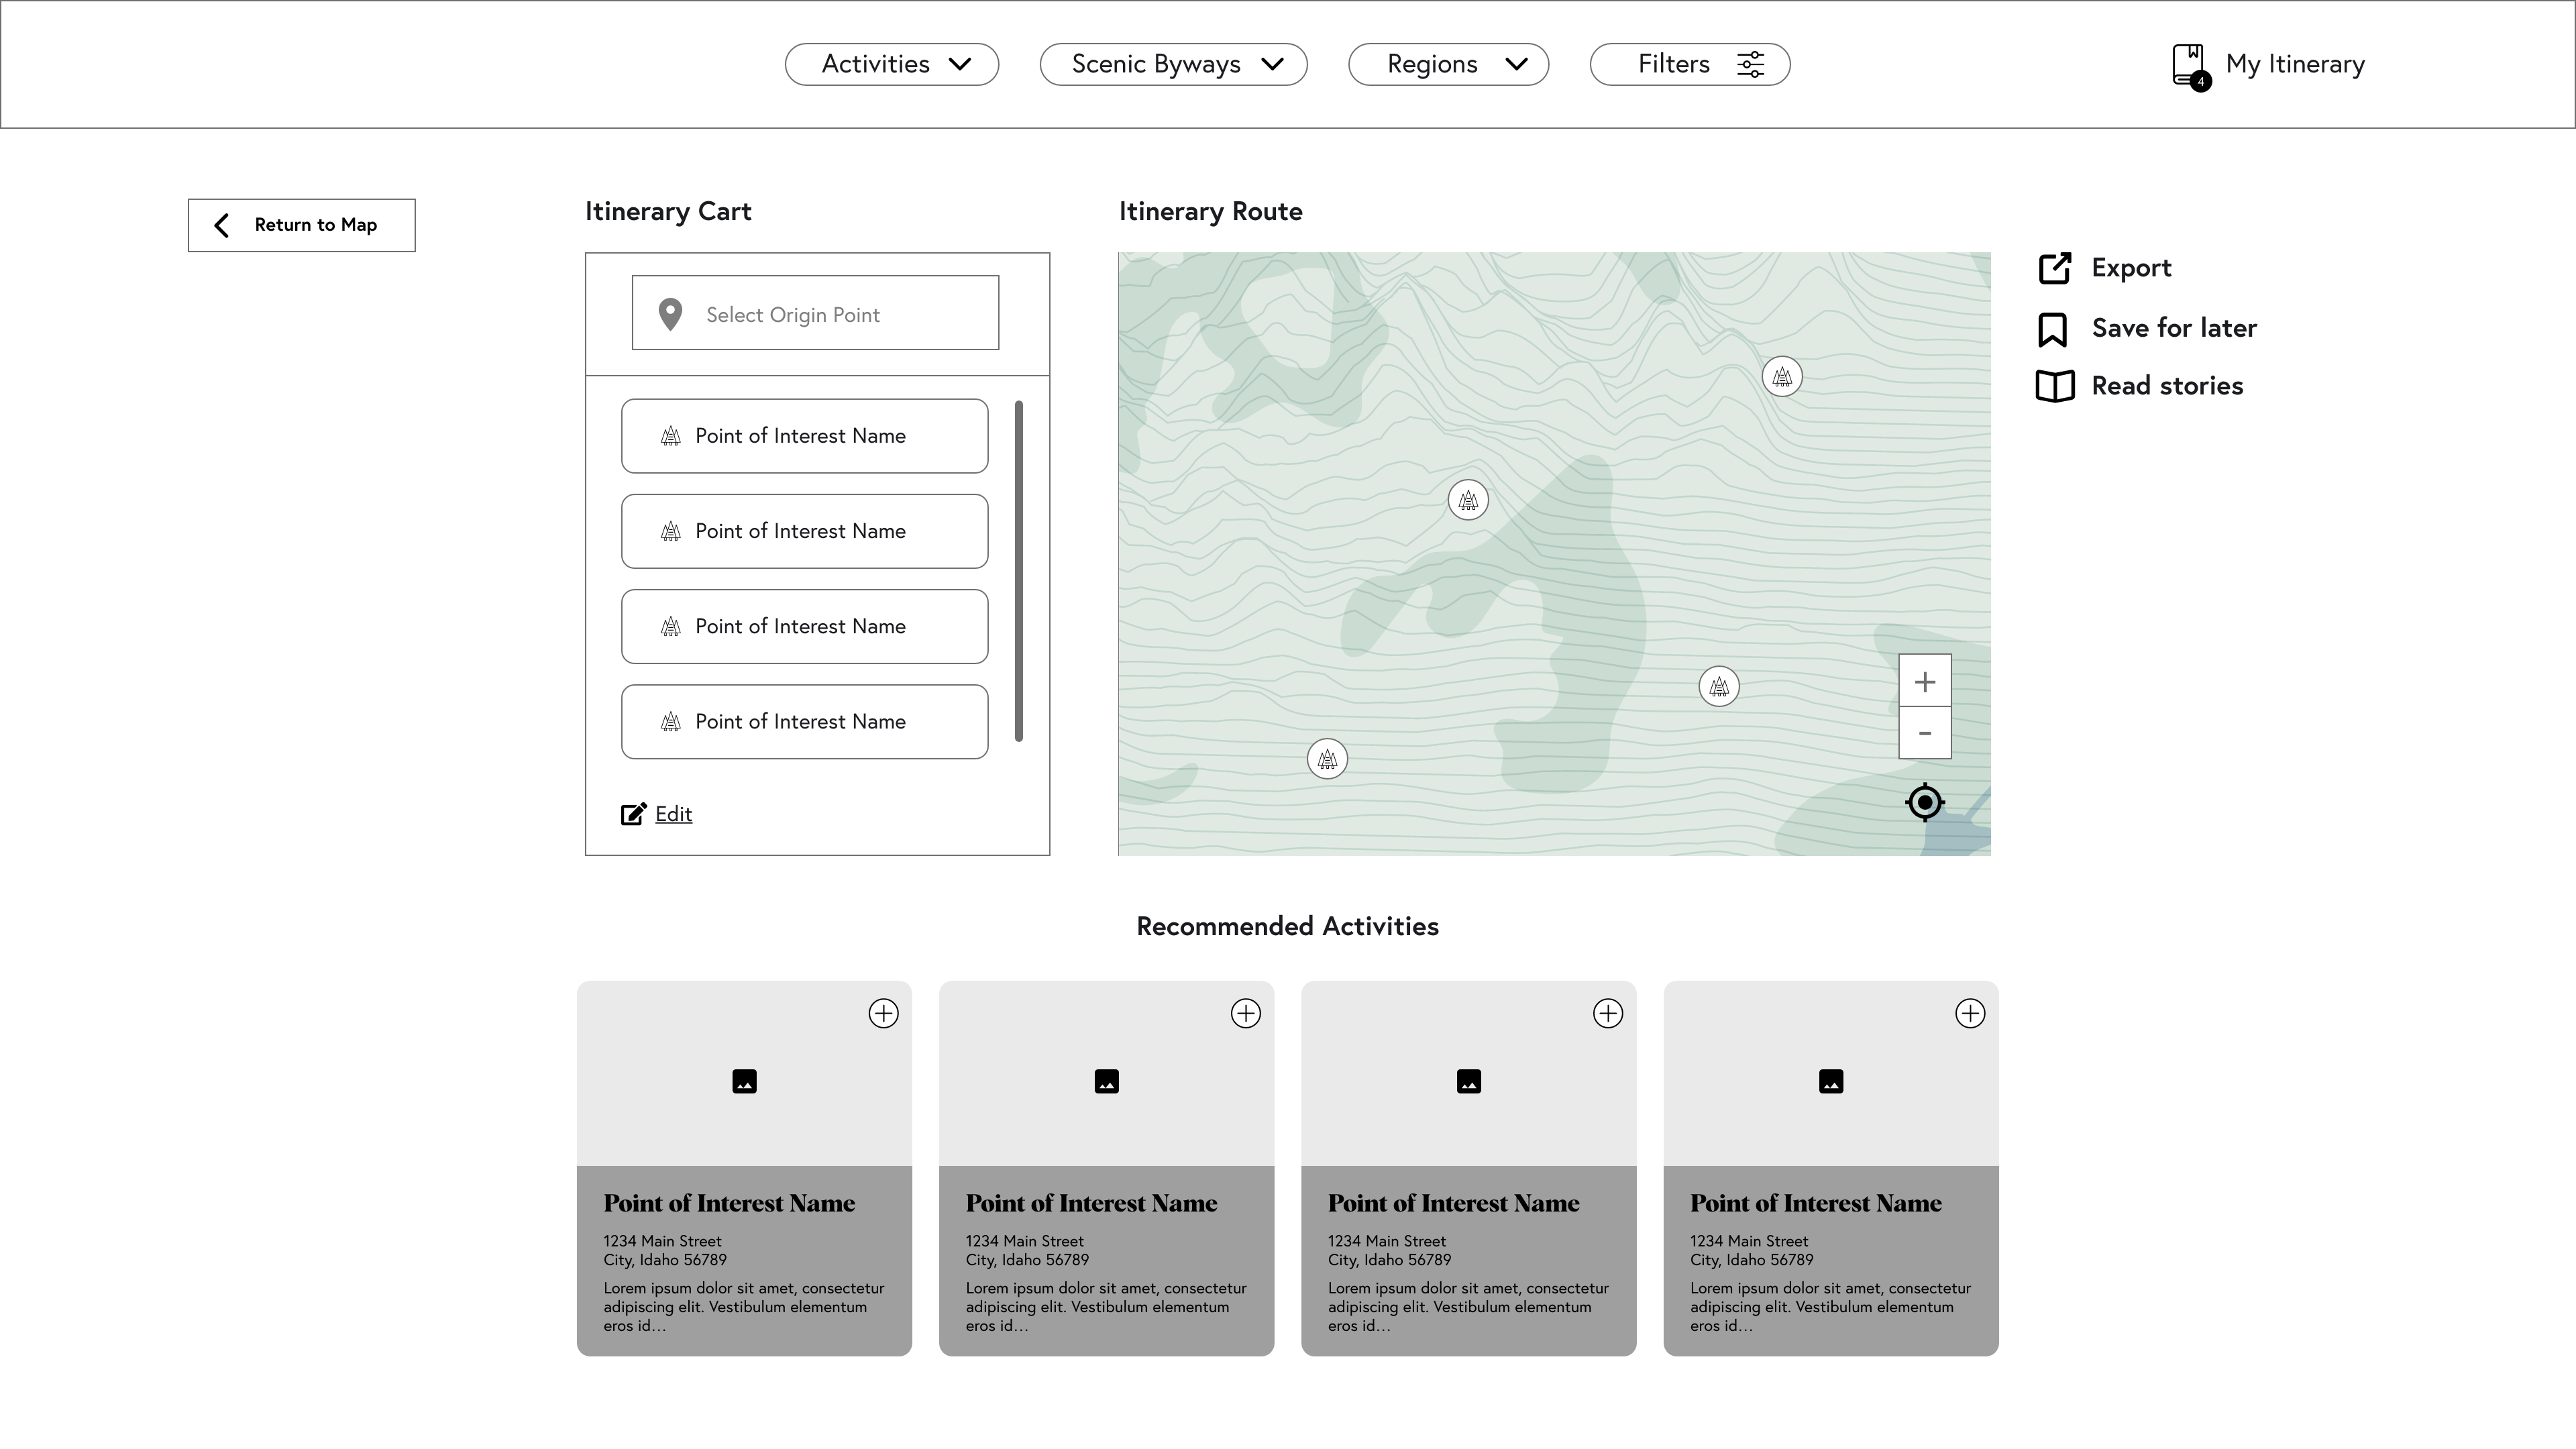Click the Return to Map button
Image resolution: width=2576 pixels, height=1449 pixels.
tap(301, 225)
